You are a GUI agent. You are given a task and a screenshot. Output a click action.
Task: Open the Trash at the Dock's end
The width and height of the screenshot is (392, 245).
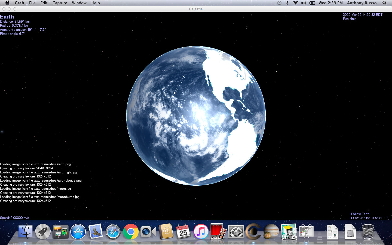(368, 232)
